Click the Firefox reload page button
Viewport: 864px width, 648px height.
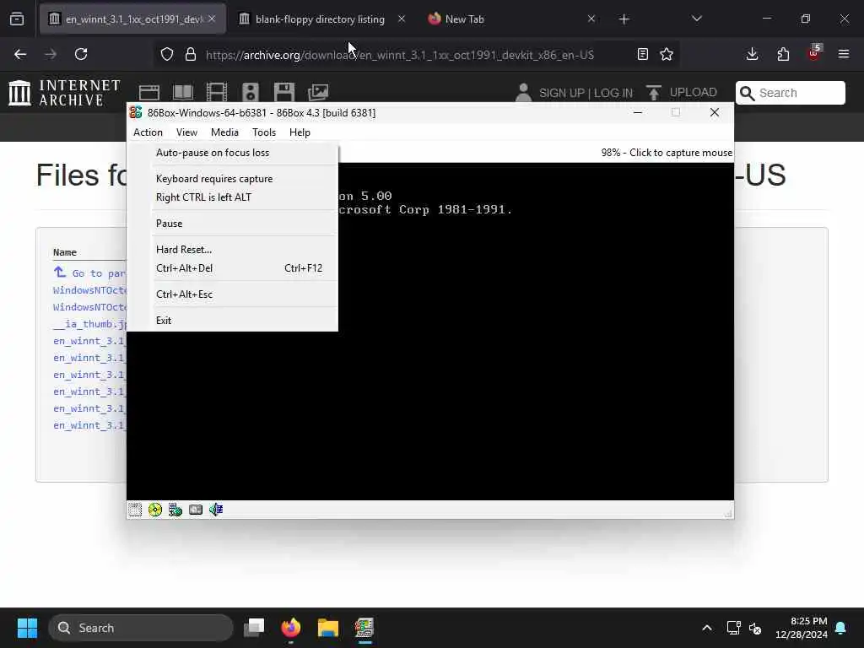[81, 54]
